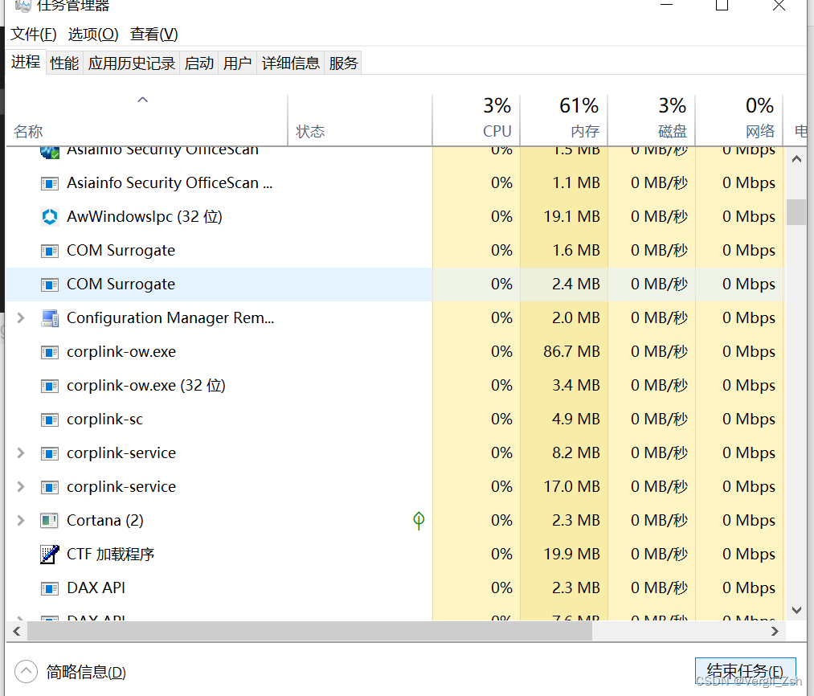The height and width of the screenshot is (696, 814).
Task: Click Cortana's green leaf suspended status icon
Action: point(419,521)
